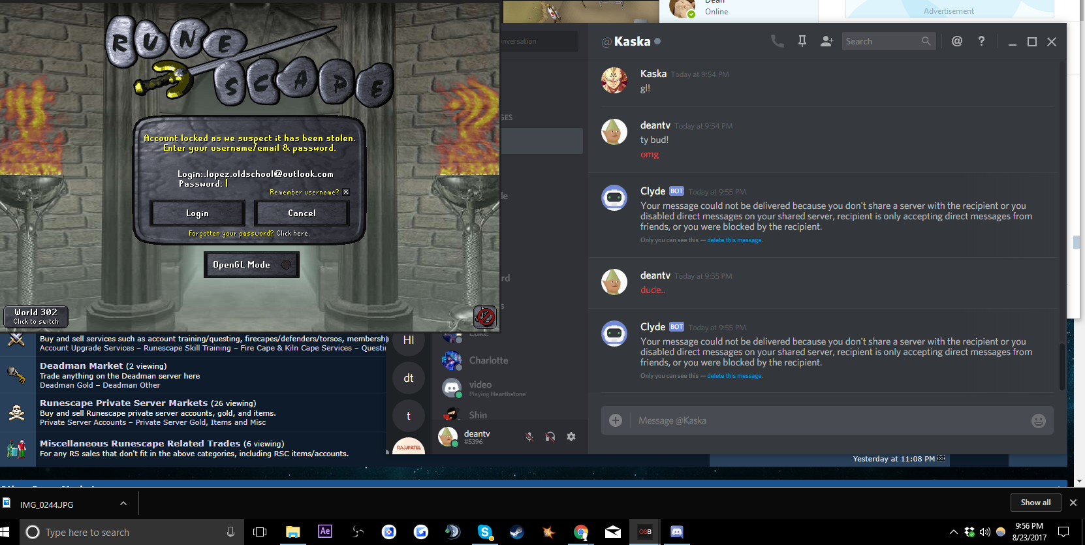1085x545 pixels.
Task: Close the downloads bar
Action: (x=1073, y=503)
